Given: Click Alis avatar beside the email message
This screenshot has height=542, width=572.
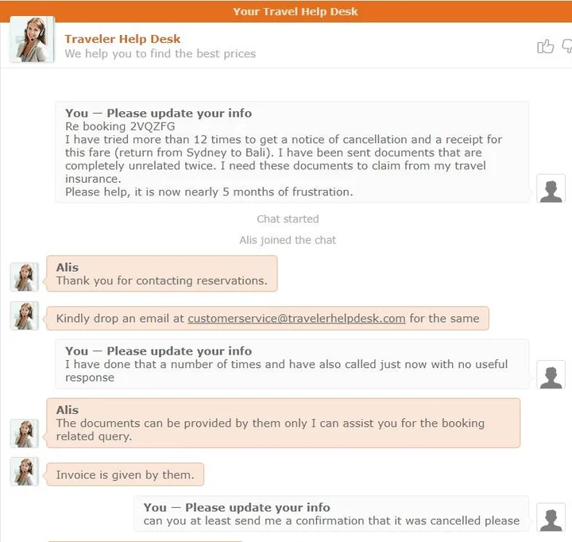Looking at the screenshot, I should click(x=24, y=316).
